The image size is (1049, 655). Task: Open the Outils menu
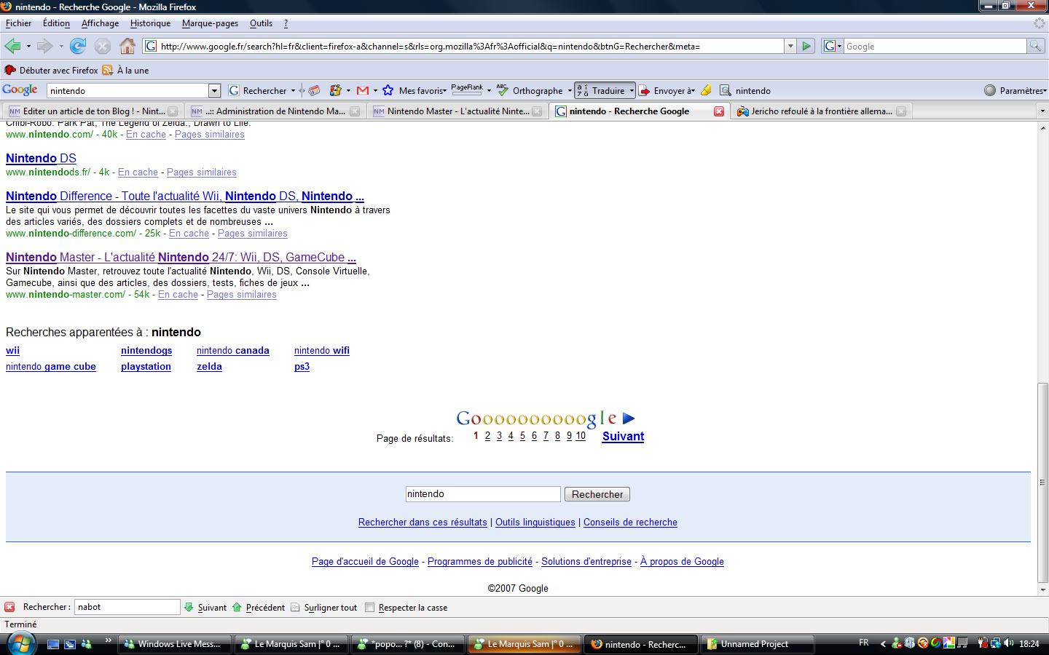coord(261,23)
